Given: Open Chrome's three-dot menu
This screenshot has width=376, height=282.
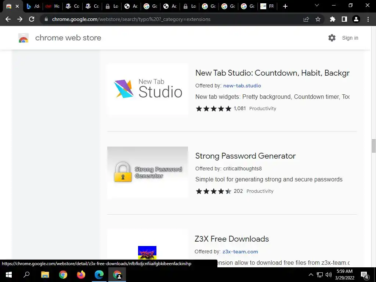Looking at the screenshot, I should (x=368, y=19).
